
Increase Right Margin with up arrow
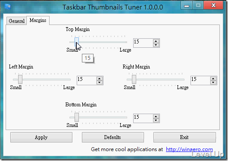213,78
